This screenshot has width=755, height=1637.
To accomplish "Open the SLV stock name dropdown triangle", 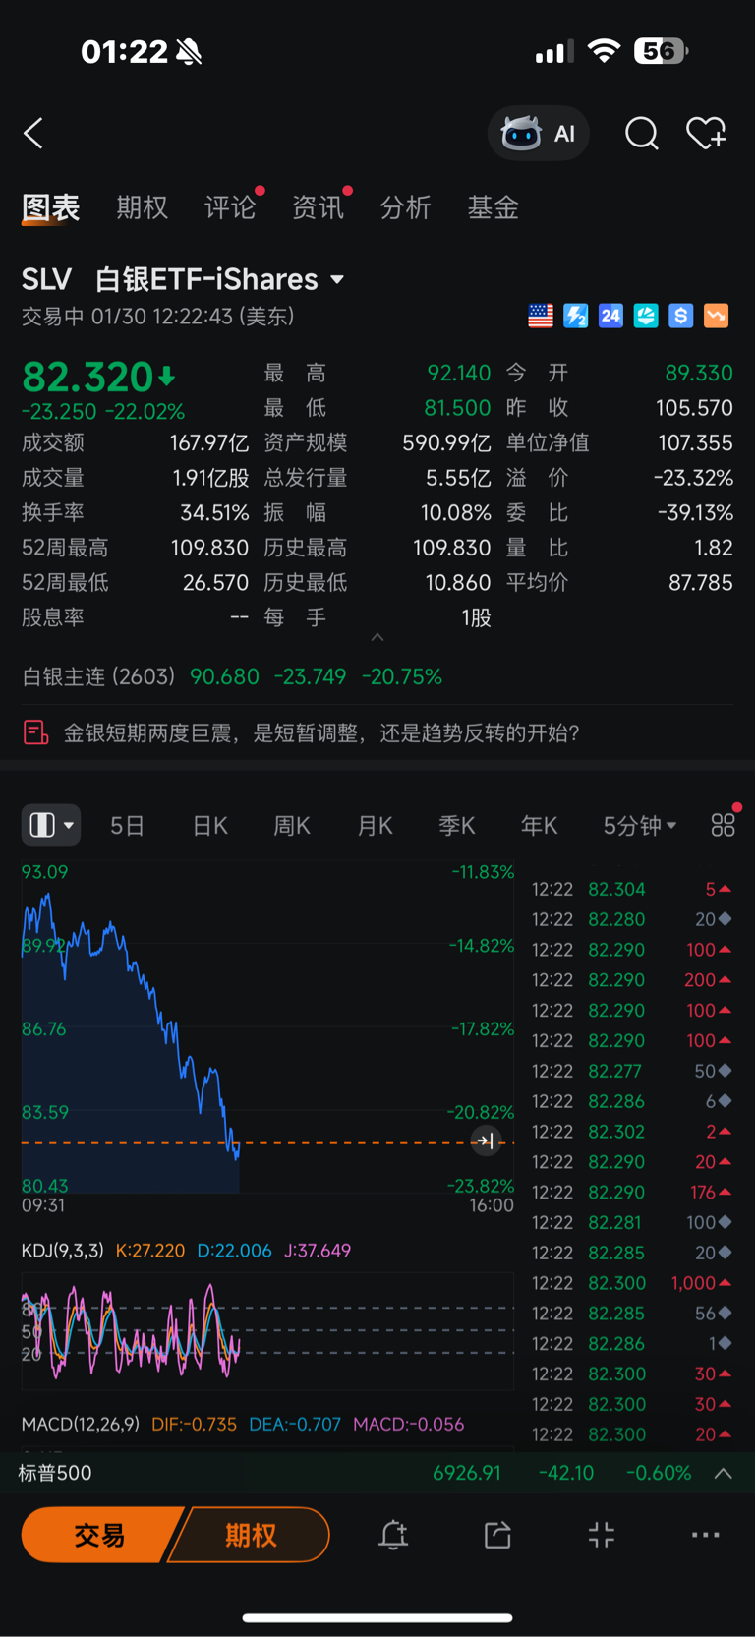I will pyautogui.click(x=337, y=280).
